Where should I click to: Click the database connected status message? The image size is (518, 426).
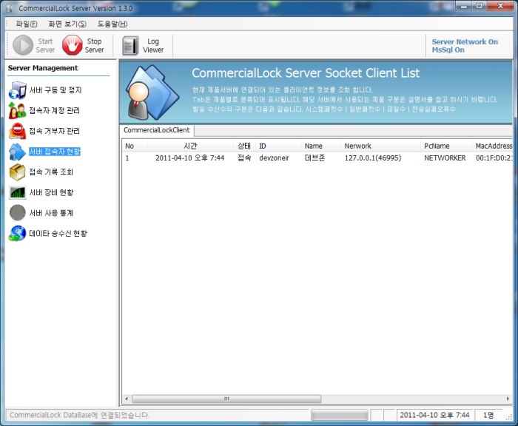80,415
